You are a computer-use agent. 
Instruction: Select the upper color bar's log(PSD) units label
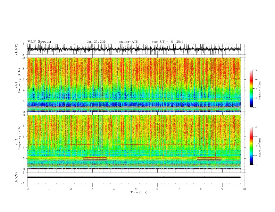(x=260, y=90)
